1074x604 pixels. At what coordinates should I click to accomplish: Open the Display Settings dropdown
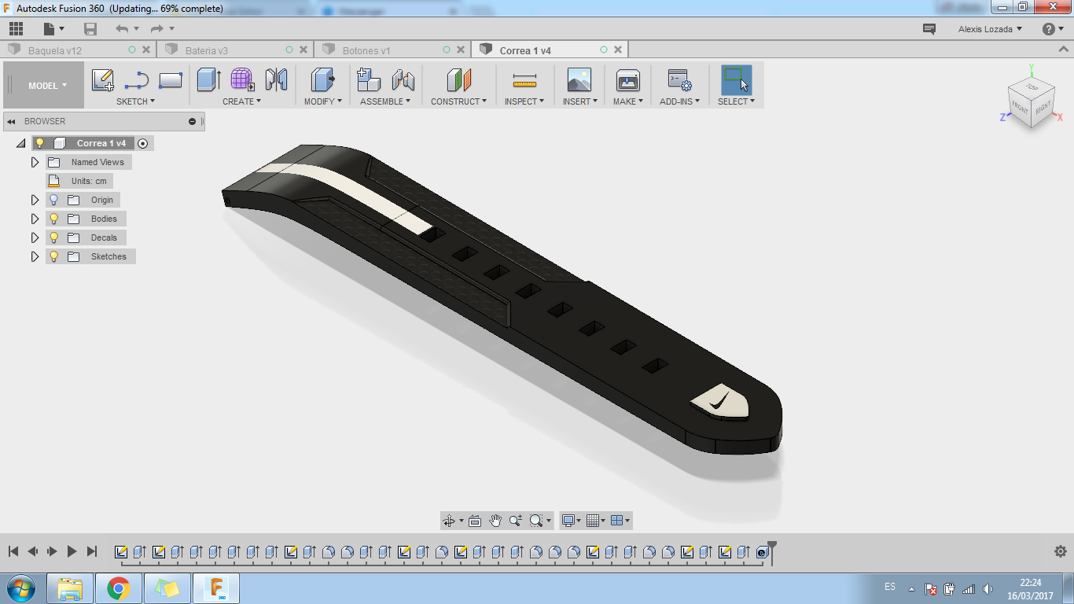(x=571, y=521)
